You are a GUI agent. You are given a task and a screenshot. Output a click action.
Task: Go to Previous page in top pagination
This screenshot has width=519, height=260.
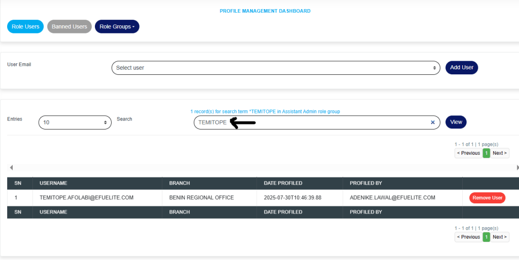click(x=468, y=153)
